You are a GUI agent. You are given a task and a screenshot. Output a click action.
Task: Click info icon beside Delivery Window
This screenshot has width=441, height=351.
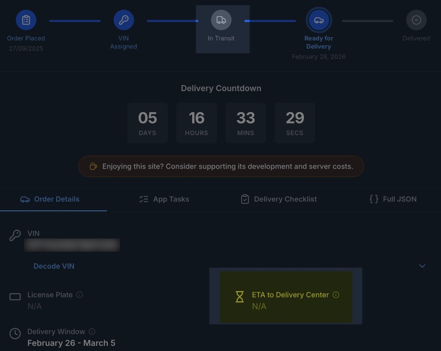pos(92,332)
